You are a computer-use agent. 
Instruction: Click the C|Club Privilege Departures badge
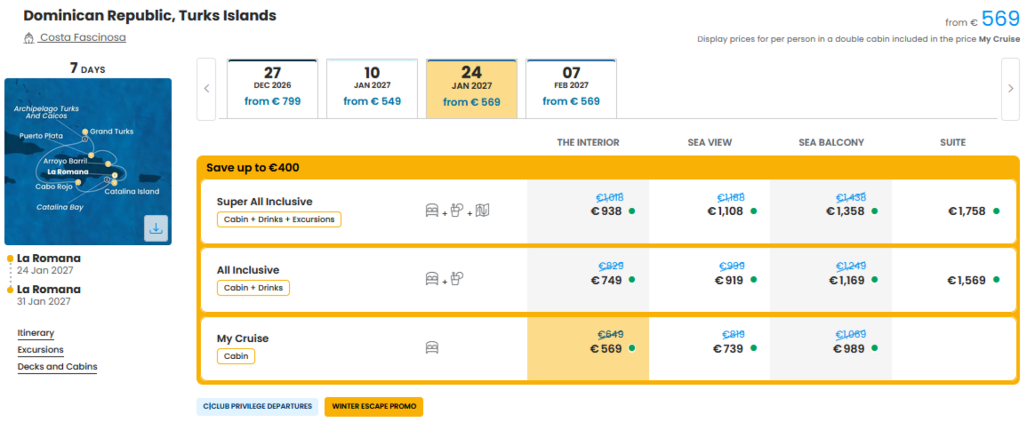(x=258, y=407)
